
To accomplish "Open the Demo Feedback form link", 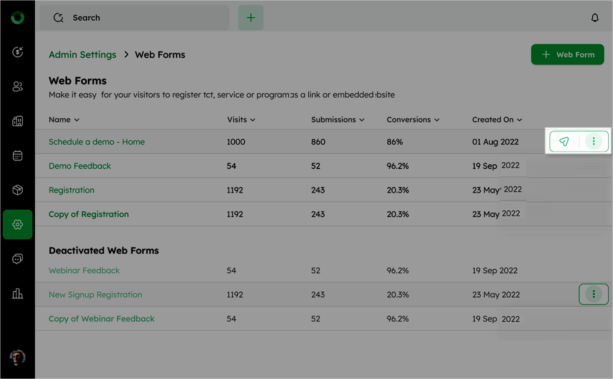I will [80, 166].
